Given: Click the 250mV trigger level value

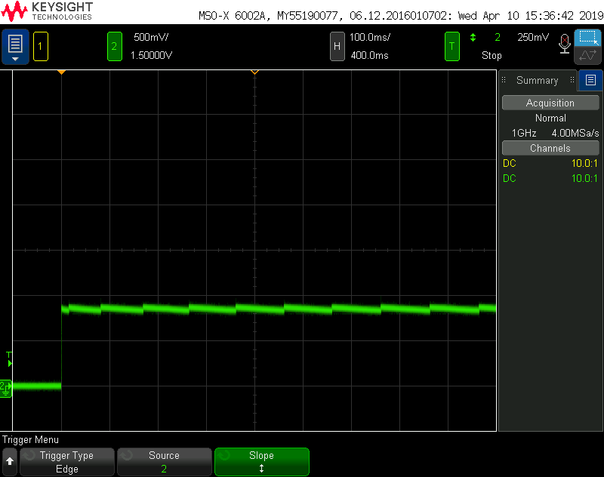Looking at the screenshot, I should (533, 37).
